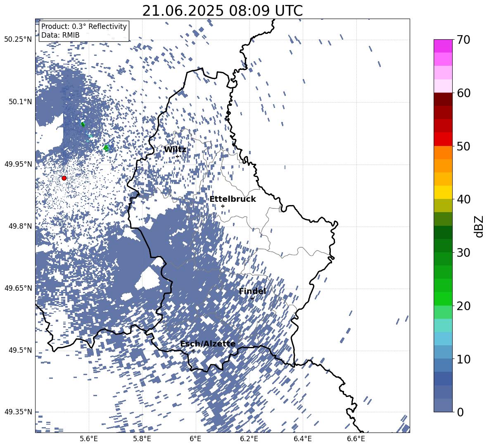Screen dimensions: 489x447
Task: Click the 6°E longitude label
Action: [x=195, y=439]
